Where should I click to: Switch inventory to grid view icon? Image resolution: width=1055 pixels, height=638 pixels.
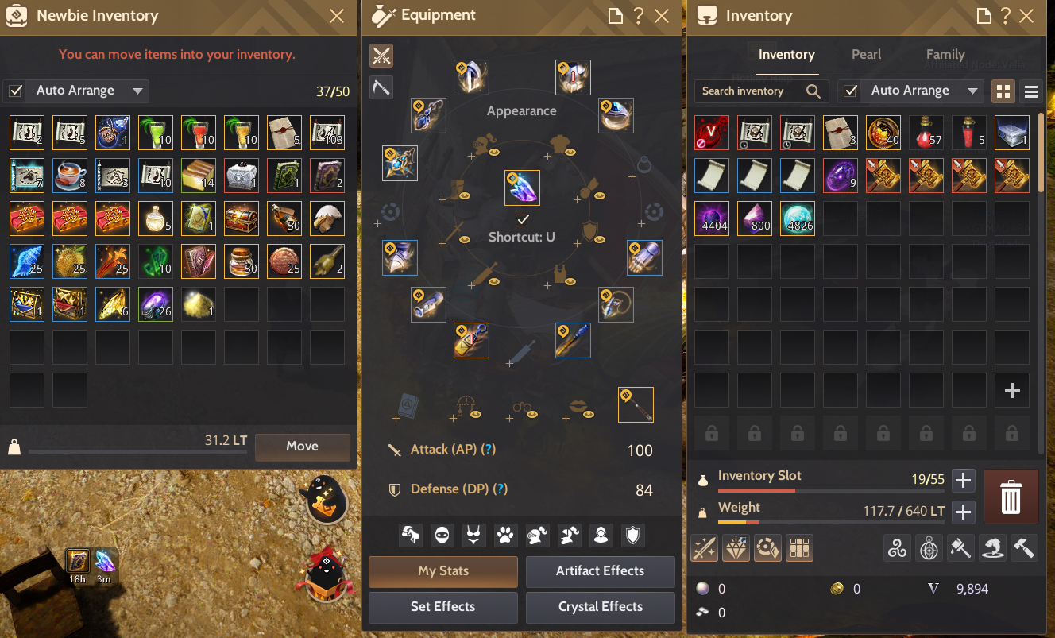1003,91
